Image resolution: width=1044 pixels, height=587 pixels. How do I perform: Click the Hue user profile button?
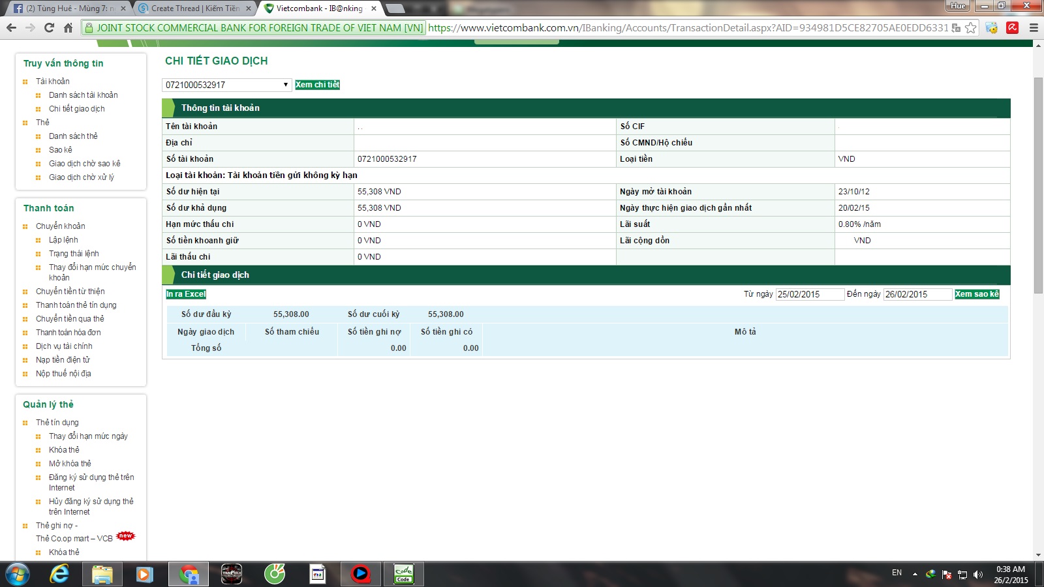click(958, 6)
